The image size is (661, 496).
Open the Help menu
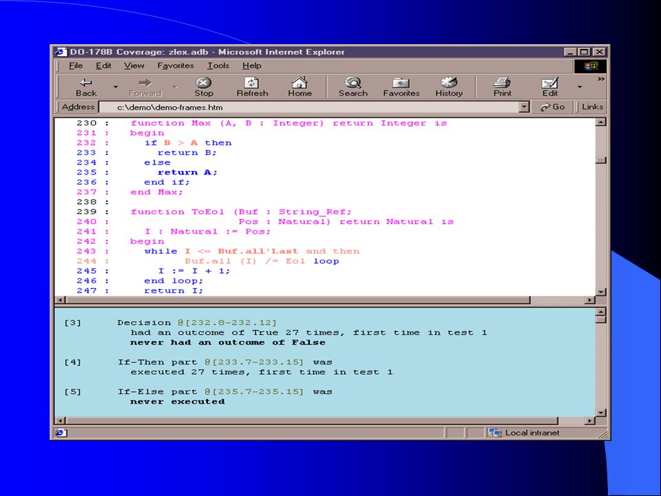[252, 66]
